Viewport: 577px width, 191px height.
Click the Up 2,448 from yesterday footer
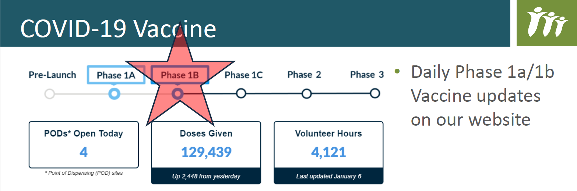pos(206,176)
